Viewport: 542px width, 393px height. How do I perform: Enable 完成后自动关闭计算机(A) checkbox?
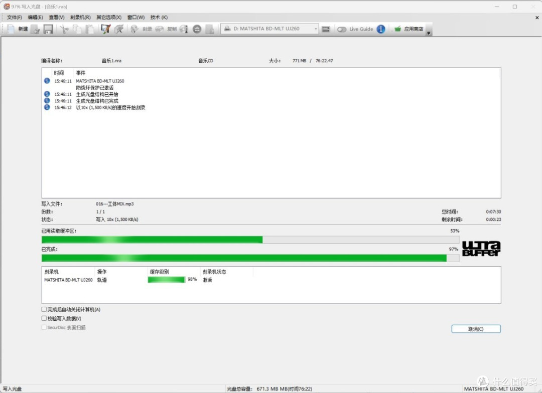(x=44, y=309)
